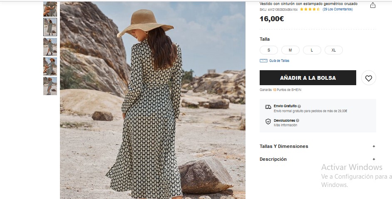Select the currently highlighted second gallery thumbnail
This screenshot has height=199, width=392.
click(x=50, y=27)
